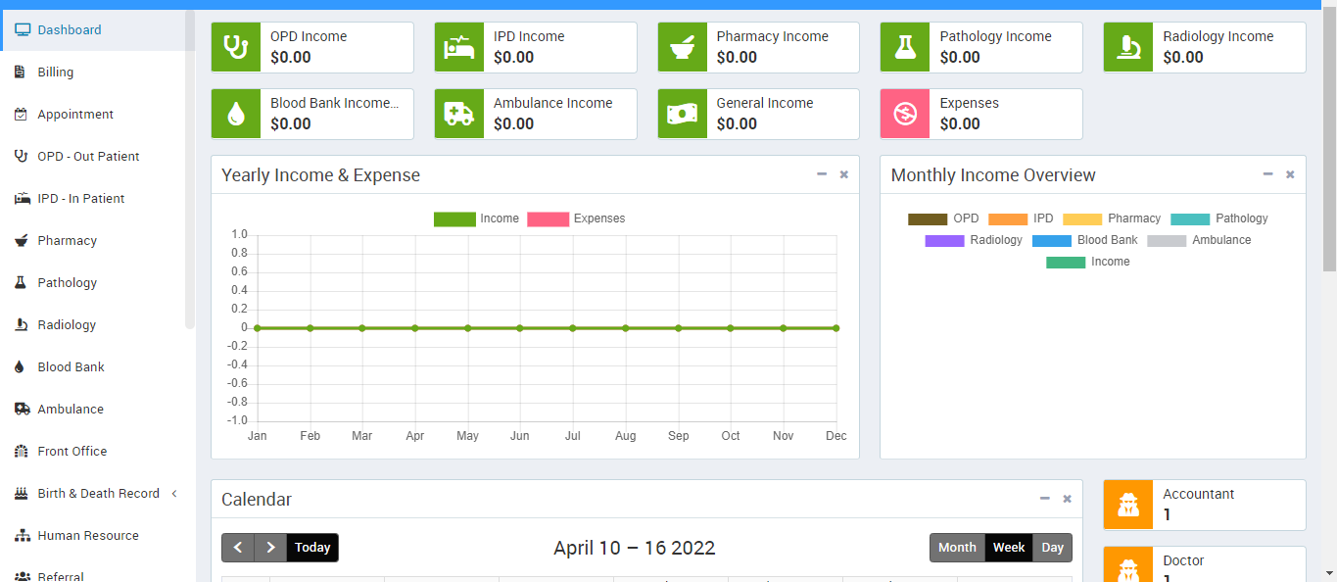1337x582 pixels.
Task: Click the Pharmacy Income mortar icon
Action: coord(682,47)
